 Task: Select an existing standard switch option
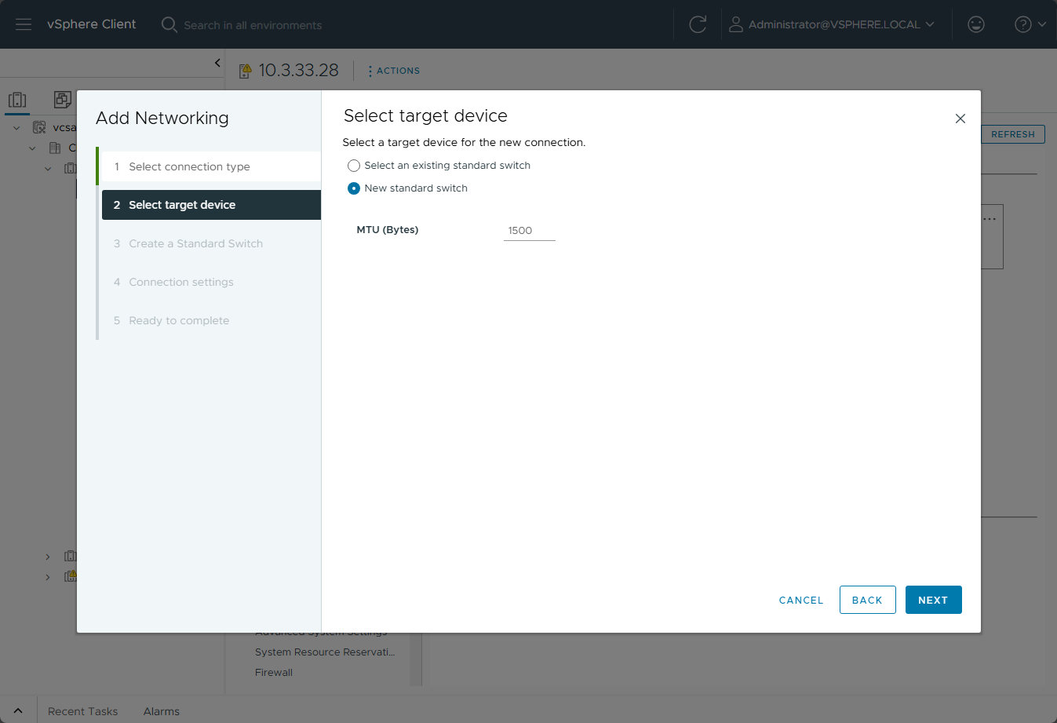coord(354,166)
